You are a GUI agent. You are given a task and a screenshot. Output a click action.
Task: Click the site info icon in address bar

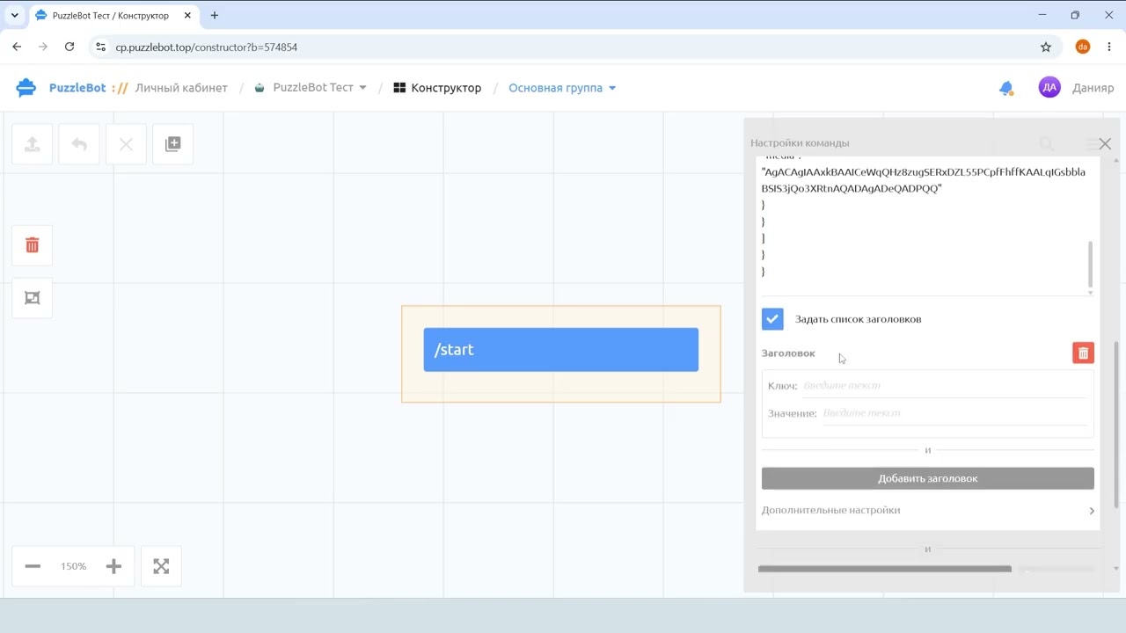pos(101,47)
